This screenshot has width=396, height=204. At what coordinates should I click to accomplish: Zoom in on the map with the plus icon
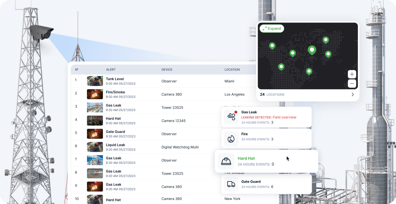(x=352, y=74)
